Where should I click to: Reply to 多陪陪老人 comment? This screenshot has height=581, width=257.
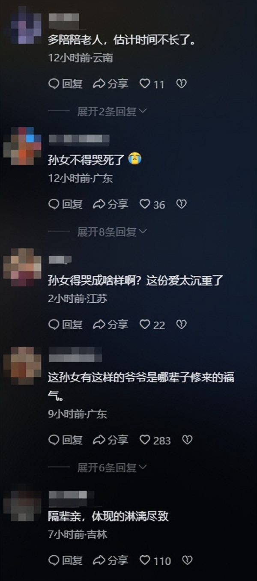click(66, 84)
